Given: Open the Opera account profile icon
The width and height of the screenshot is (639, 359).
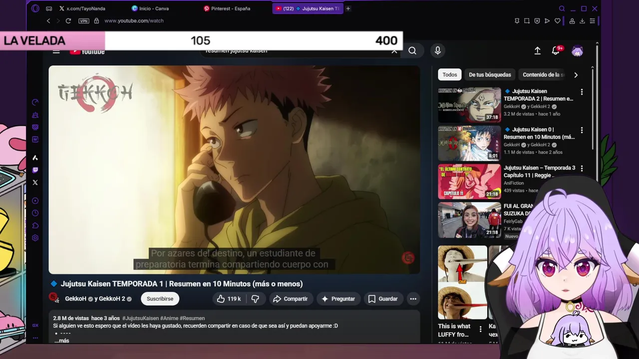Looking at the screenshot, I should click(x=572, y=21).
